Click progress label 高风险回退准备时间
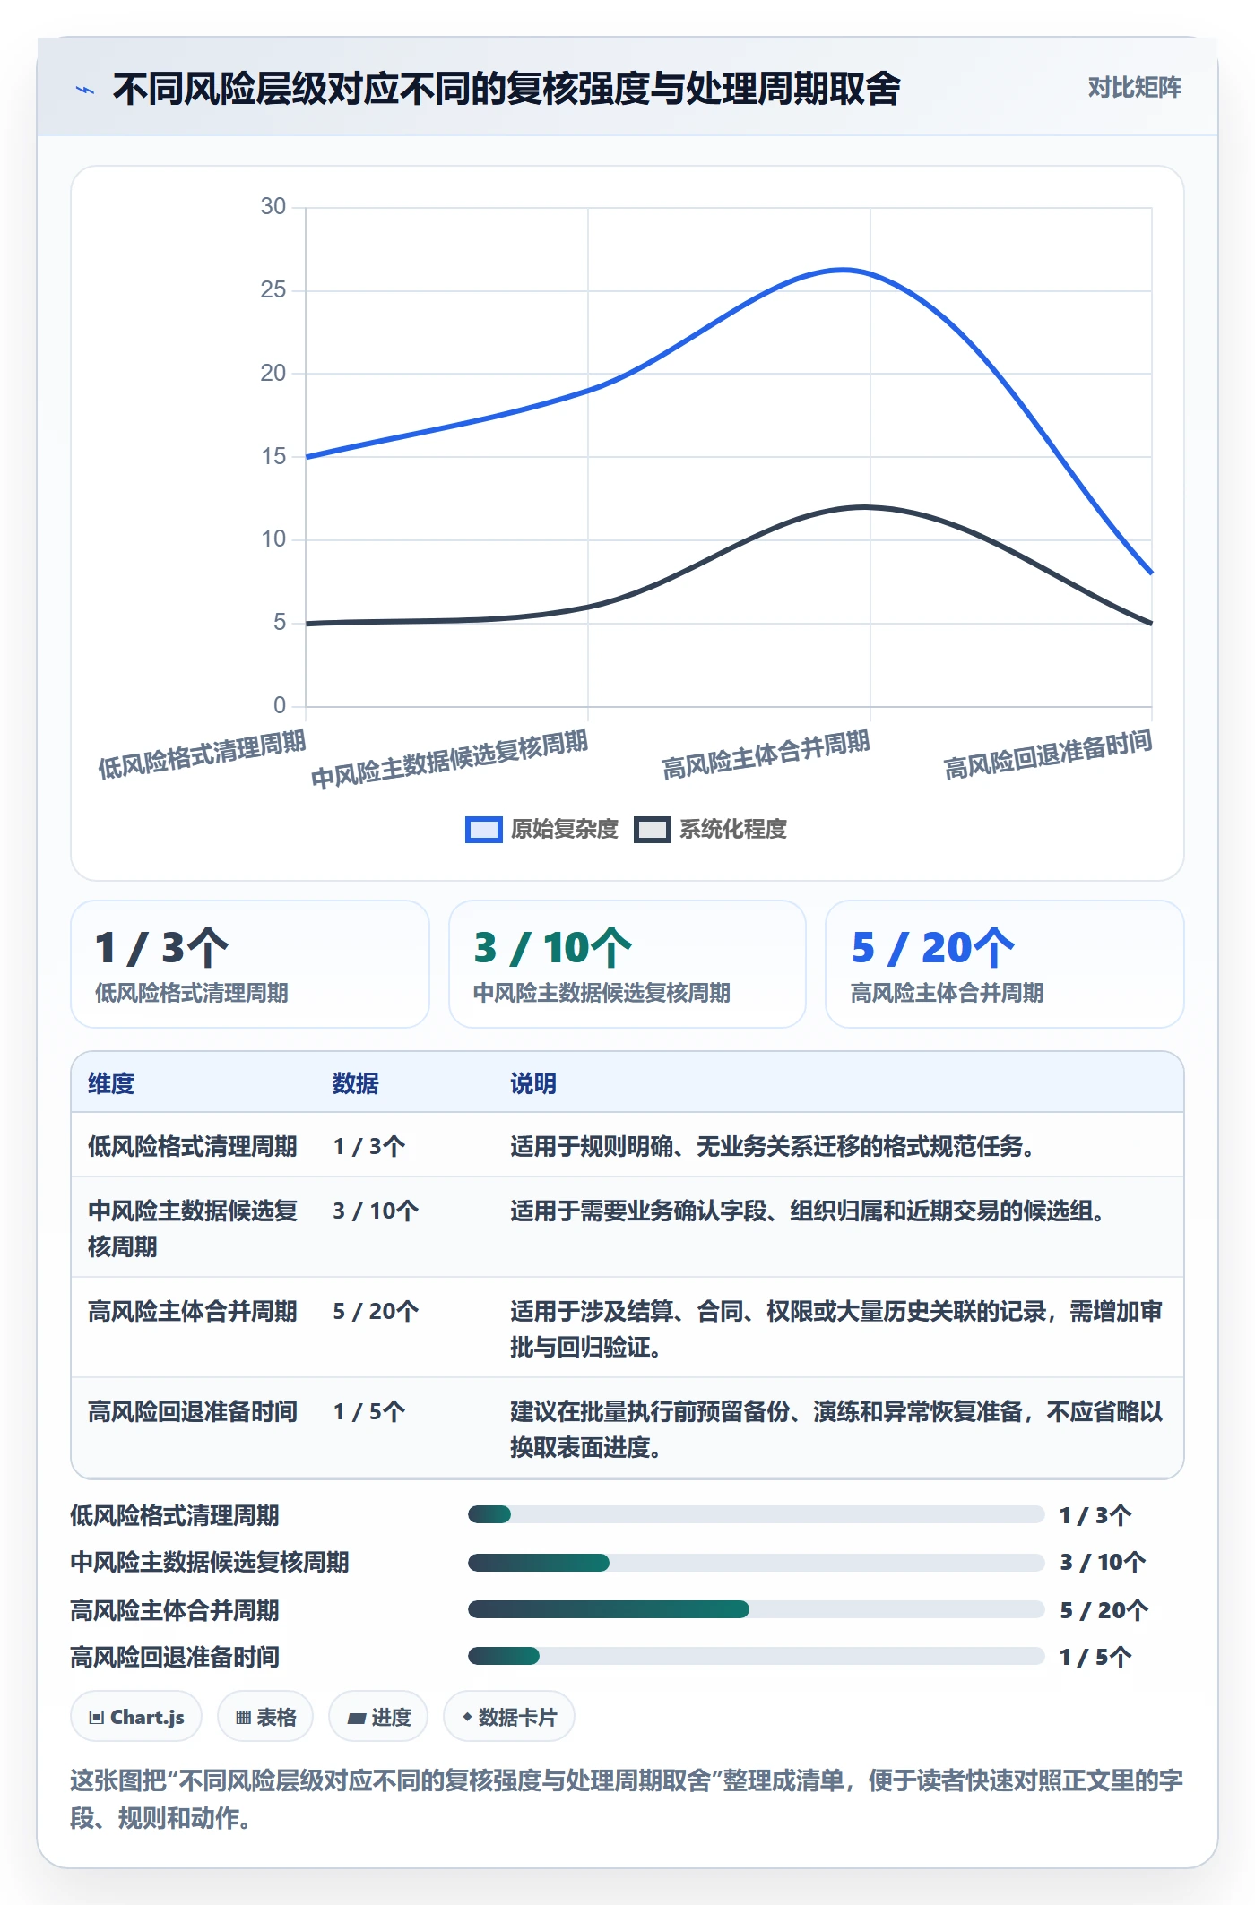The height and width of the screenshot is (1905, 1255). click(x=175, y=1657)
